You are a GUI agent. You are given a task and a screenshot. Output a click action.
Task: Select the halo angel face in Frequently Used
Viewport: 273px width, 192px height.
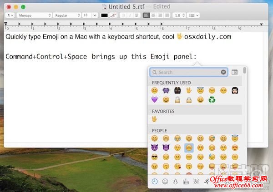click(200, 90)
